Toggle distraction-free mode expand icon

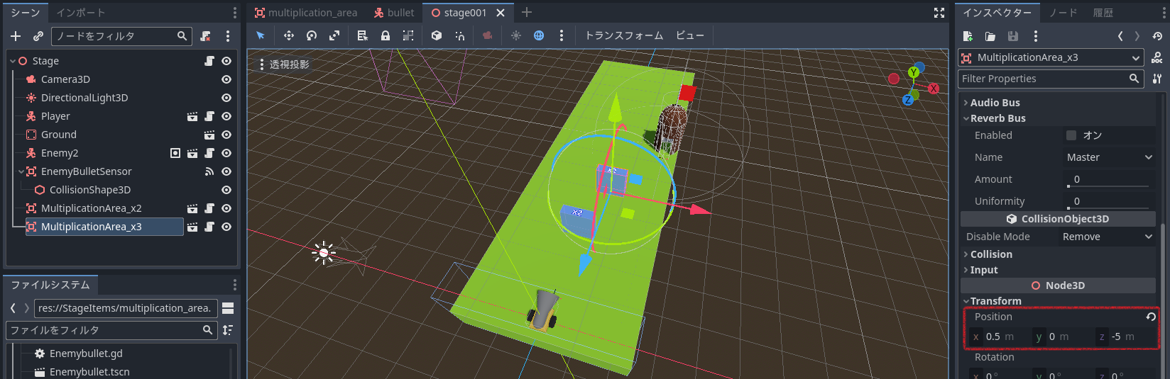coord(939,13)
